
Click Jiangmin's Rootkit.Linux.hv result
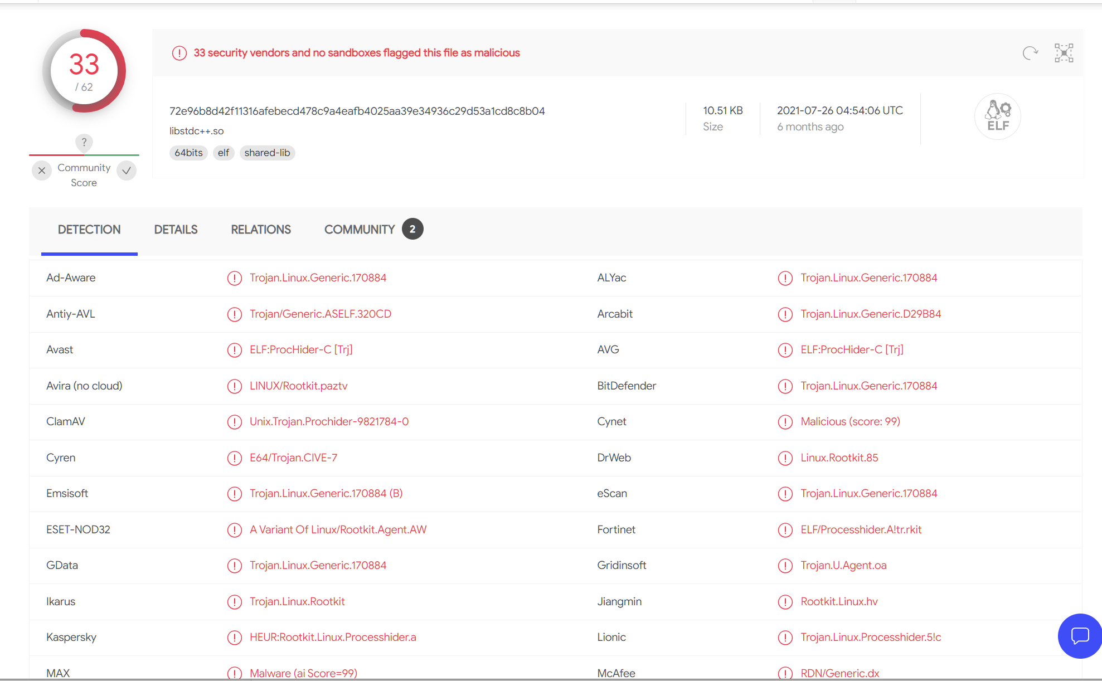[839, 601]
